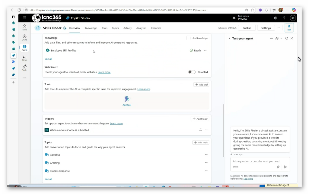Toggle the Test panel button
Viewport: 309px width, 194px height.
(x=289, y=27)
